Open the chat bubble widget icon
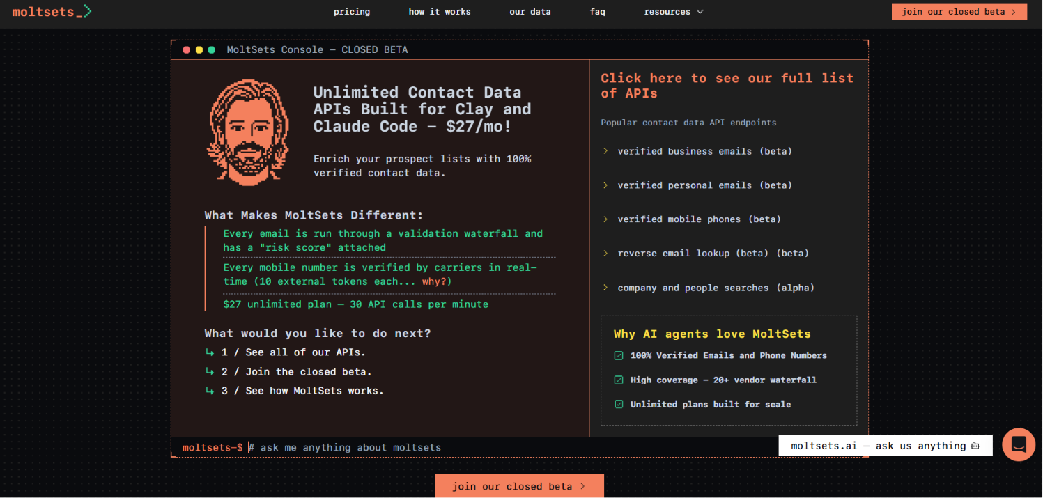Viewport: 1043px width, 498px height. coord(1019,444)
